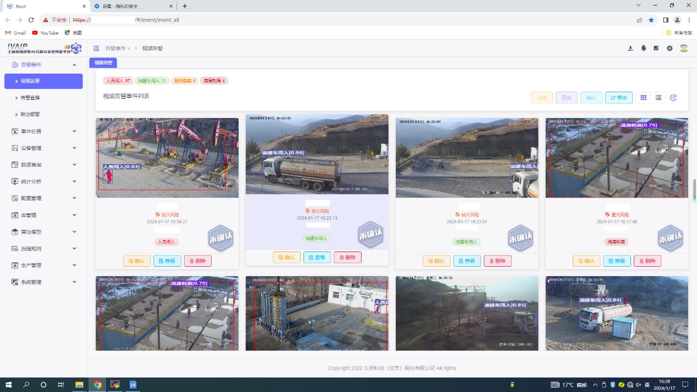Tick the checkbox on the oil tanker card
This screenshot has height=392, width=697.
pos(381,121)
